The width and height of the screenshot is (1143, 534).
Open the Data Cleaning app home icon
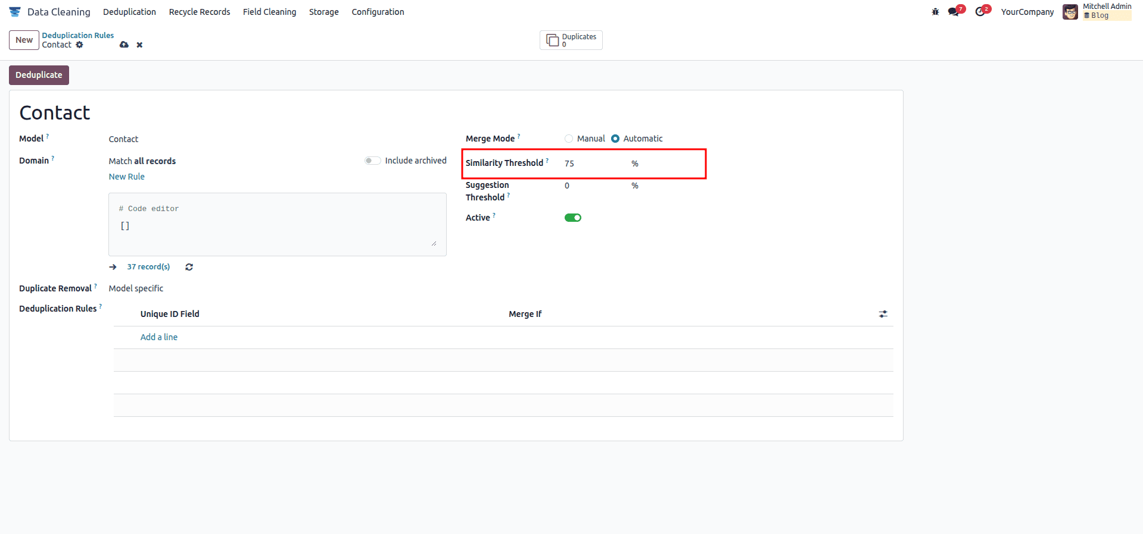[15, 12]
